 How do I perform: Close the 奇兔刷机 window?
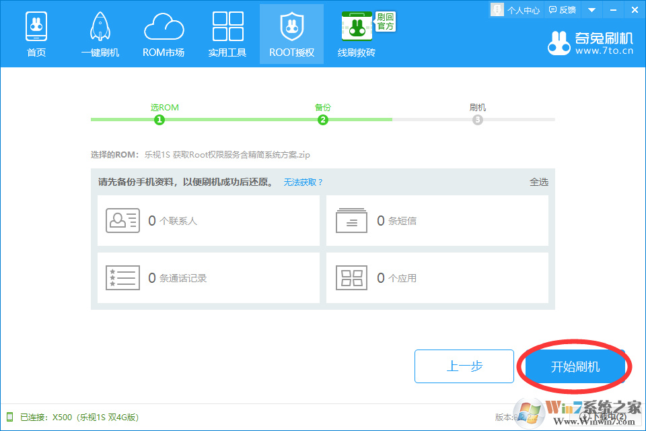[635, 10]
